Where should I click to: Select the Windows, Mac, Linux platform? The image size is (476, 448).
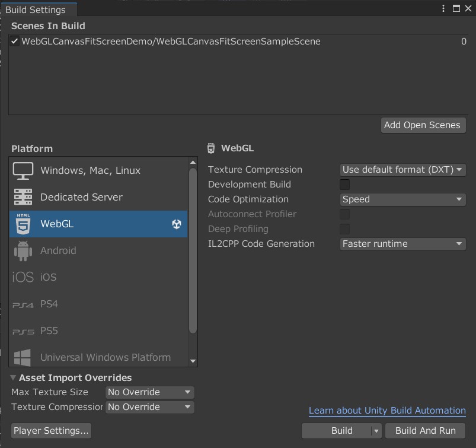(x=98, y=170)
